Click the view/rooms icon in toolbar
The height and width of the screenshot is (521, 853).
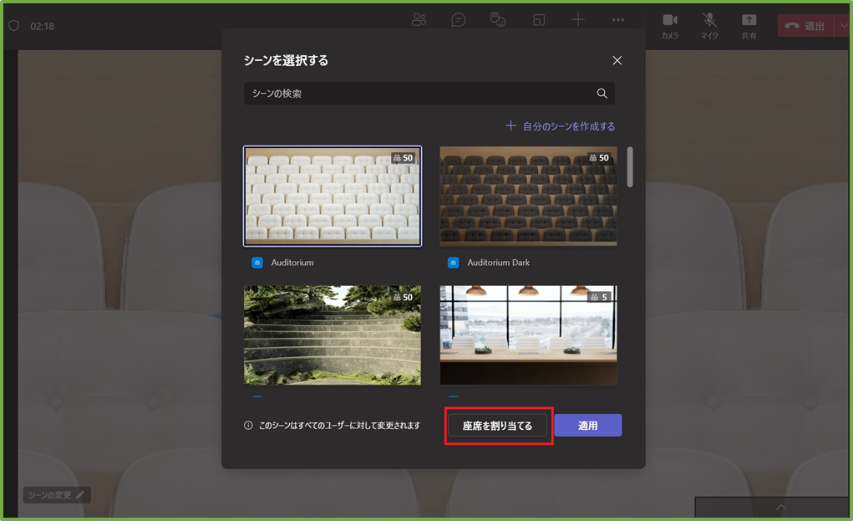click(540, 20)
